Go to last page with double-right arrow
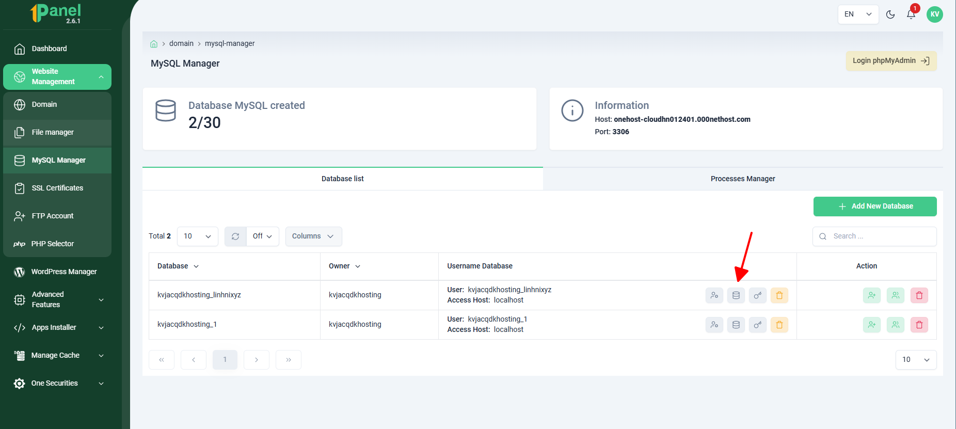 point(289,360)
